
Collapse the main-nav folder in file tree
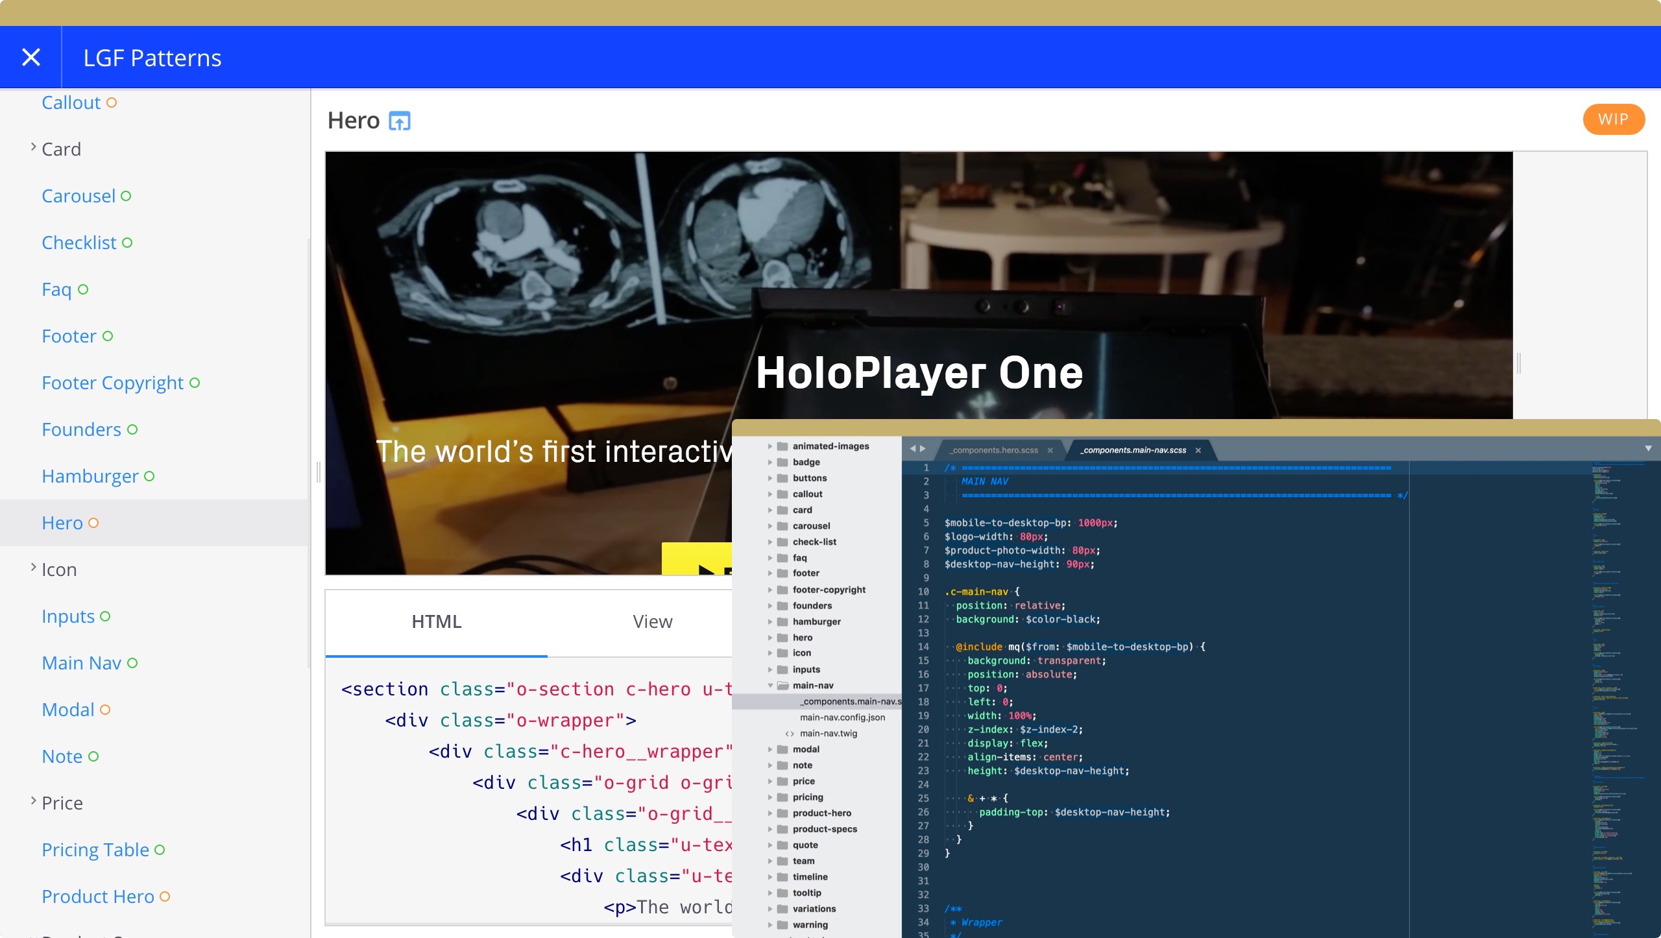click(x=770, y=686)
